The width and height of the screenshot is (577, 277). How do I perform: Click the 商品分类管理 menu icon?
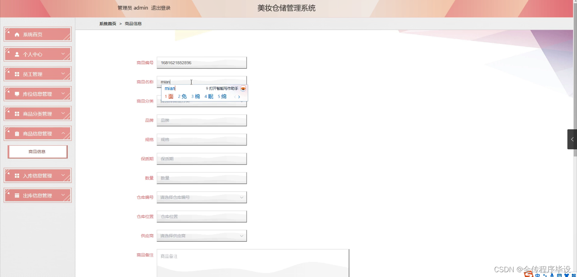pyautogui.click(x=16, y=113)
